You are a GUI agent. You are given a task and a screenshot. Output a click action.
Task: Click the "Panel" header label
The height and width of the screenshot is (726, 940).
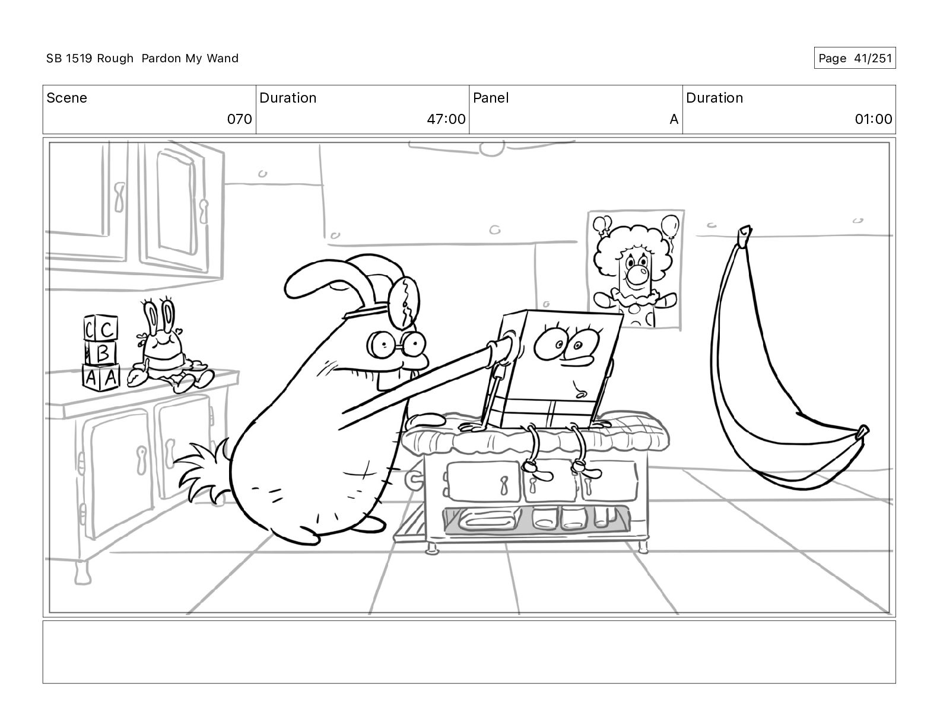point(491,98)
